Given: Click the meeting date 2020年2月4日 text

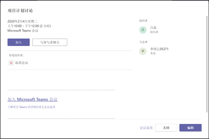Looking at the screenshot, I should pyautogui.click(x=17, y=22).
